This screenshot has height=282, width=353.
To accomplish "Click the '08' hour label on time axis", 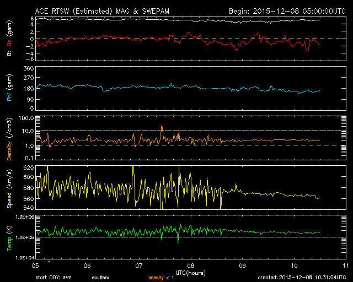I will 191,266.
